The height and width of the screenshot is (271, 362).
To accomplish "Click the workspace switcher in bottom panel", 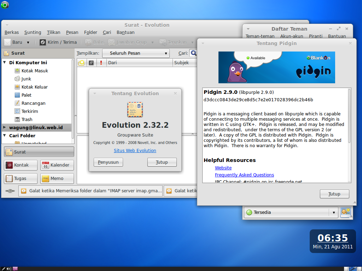I will click(x=352, y=269).
